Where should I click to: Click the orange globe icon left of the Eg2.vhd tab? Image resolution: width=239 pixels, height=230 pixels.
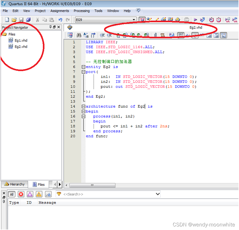70,27
